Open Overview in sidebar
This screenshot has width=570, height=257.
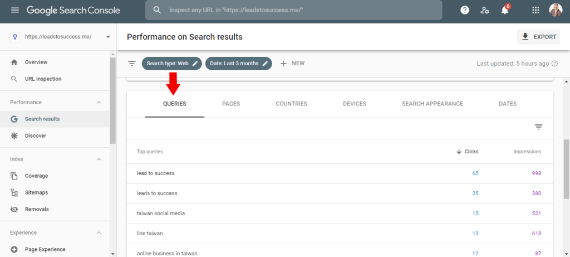click(x=55, y=62)
